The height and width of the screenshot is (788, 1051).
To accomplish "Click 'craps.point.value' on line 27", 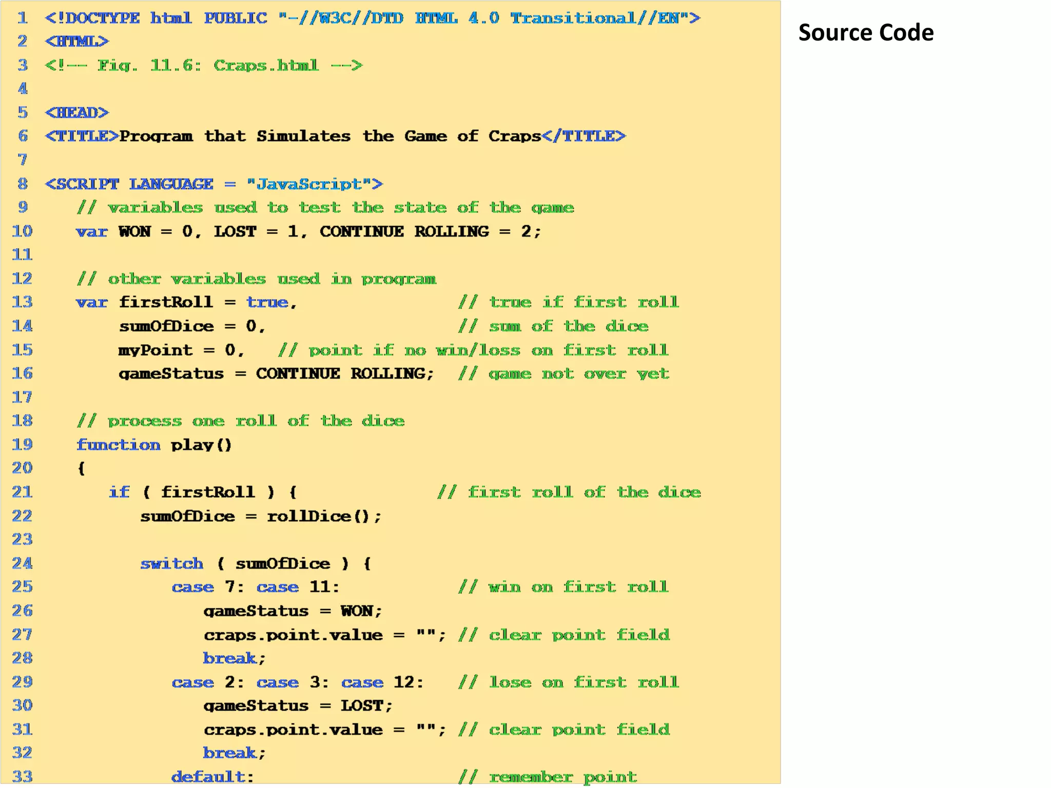I will pos(293,635).
